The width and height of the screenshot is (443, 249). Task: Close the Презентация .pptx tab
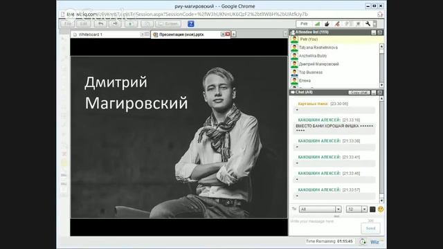click(x=228, y=34)
